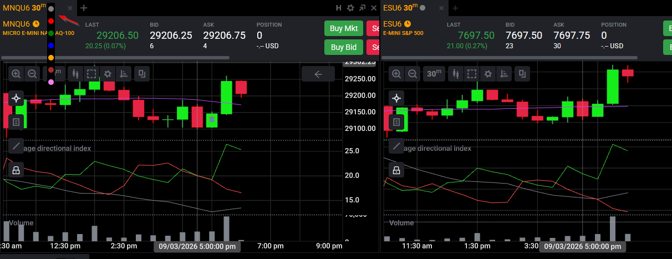This screenshot has width=672, height=259.
Task: Click MNQU6 quote bar horizontal scrollbar
Action: pos(115,57)
